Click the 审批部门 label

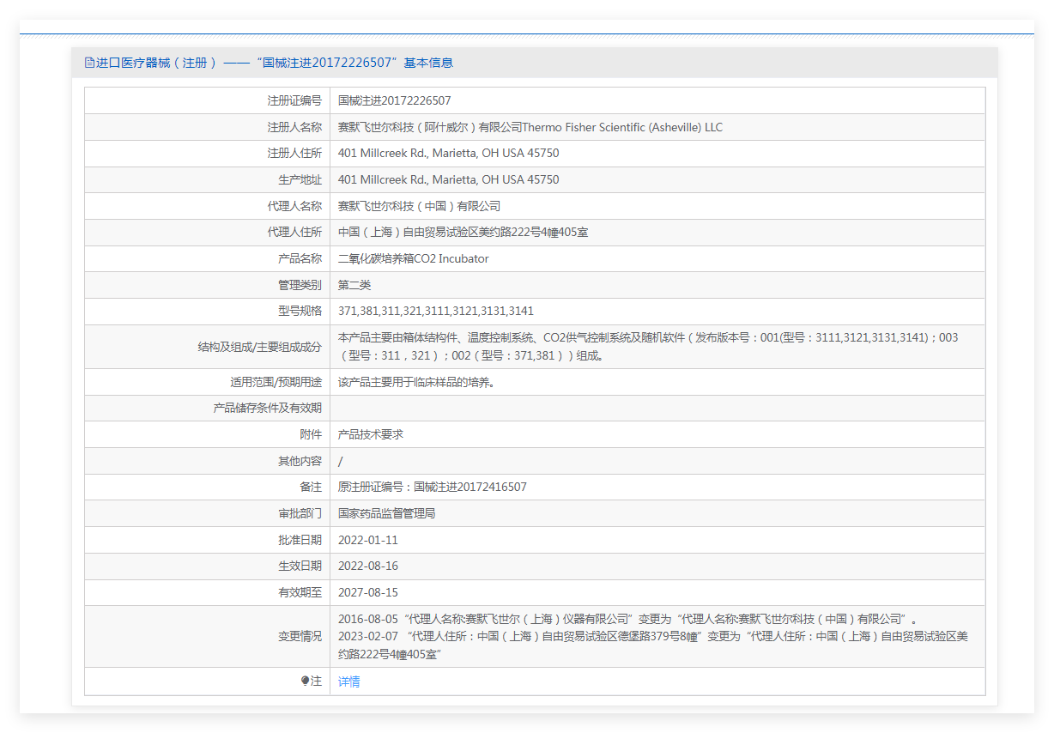(300, 513)
